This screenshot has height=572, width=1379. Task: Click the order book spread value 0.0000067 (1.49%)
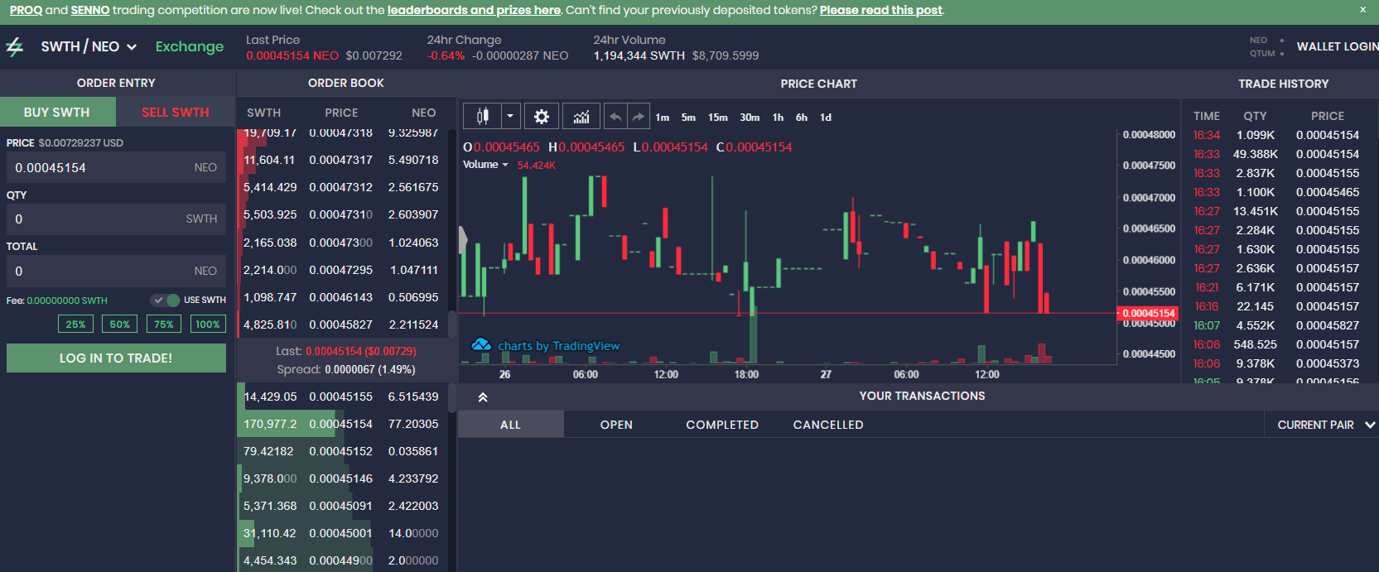(370, 369)
